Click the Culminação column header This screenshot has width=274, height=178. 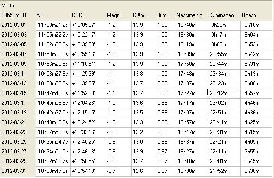tap(221, 15)
